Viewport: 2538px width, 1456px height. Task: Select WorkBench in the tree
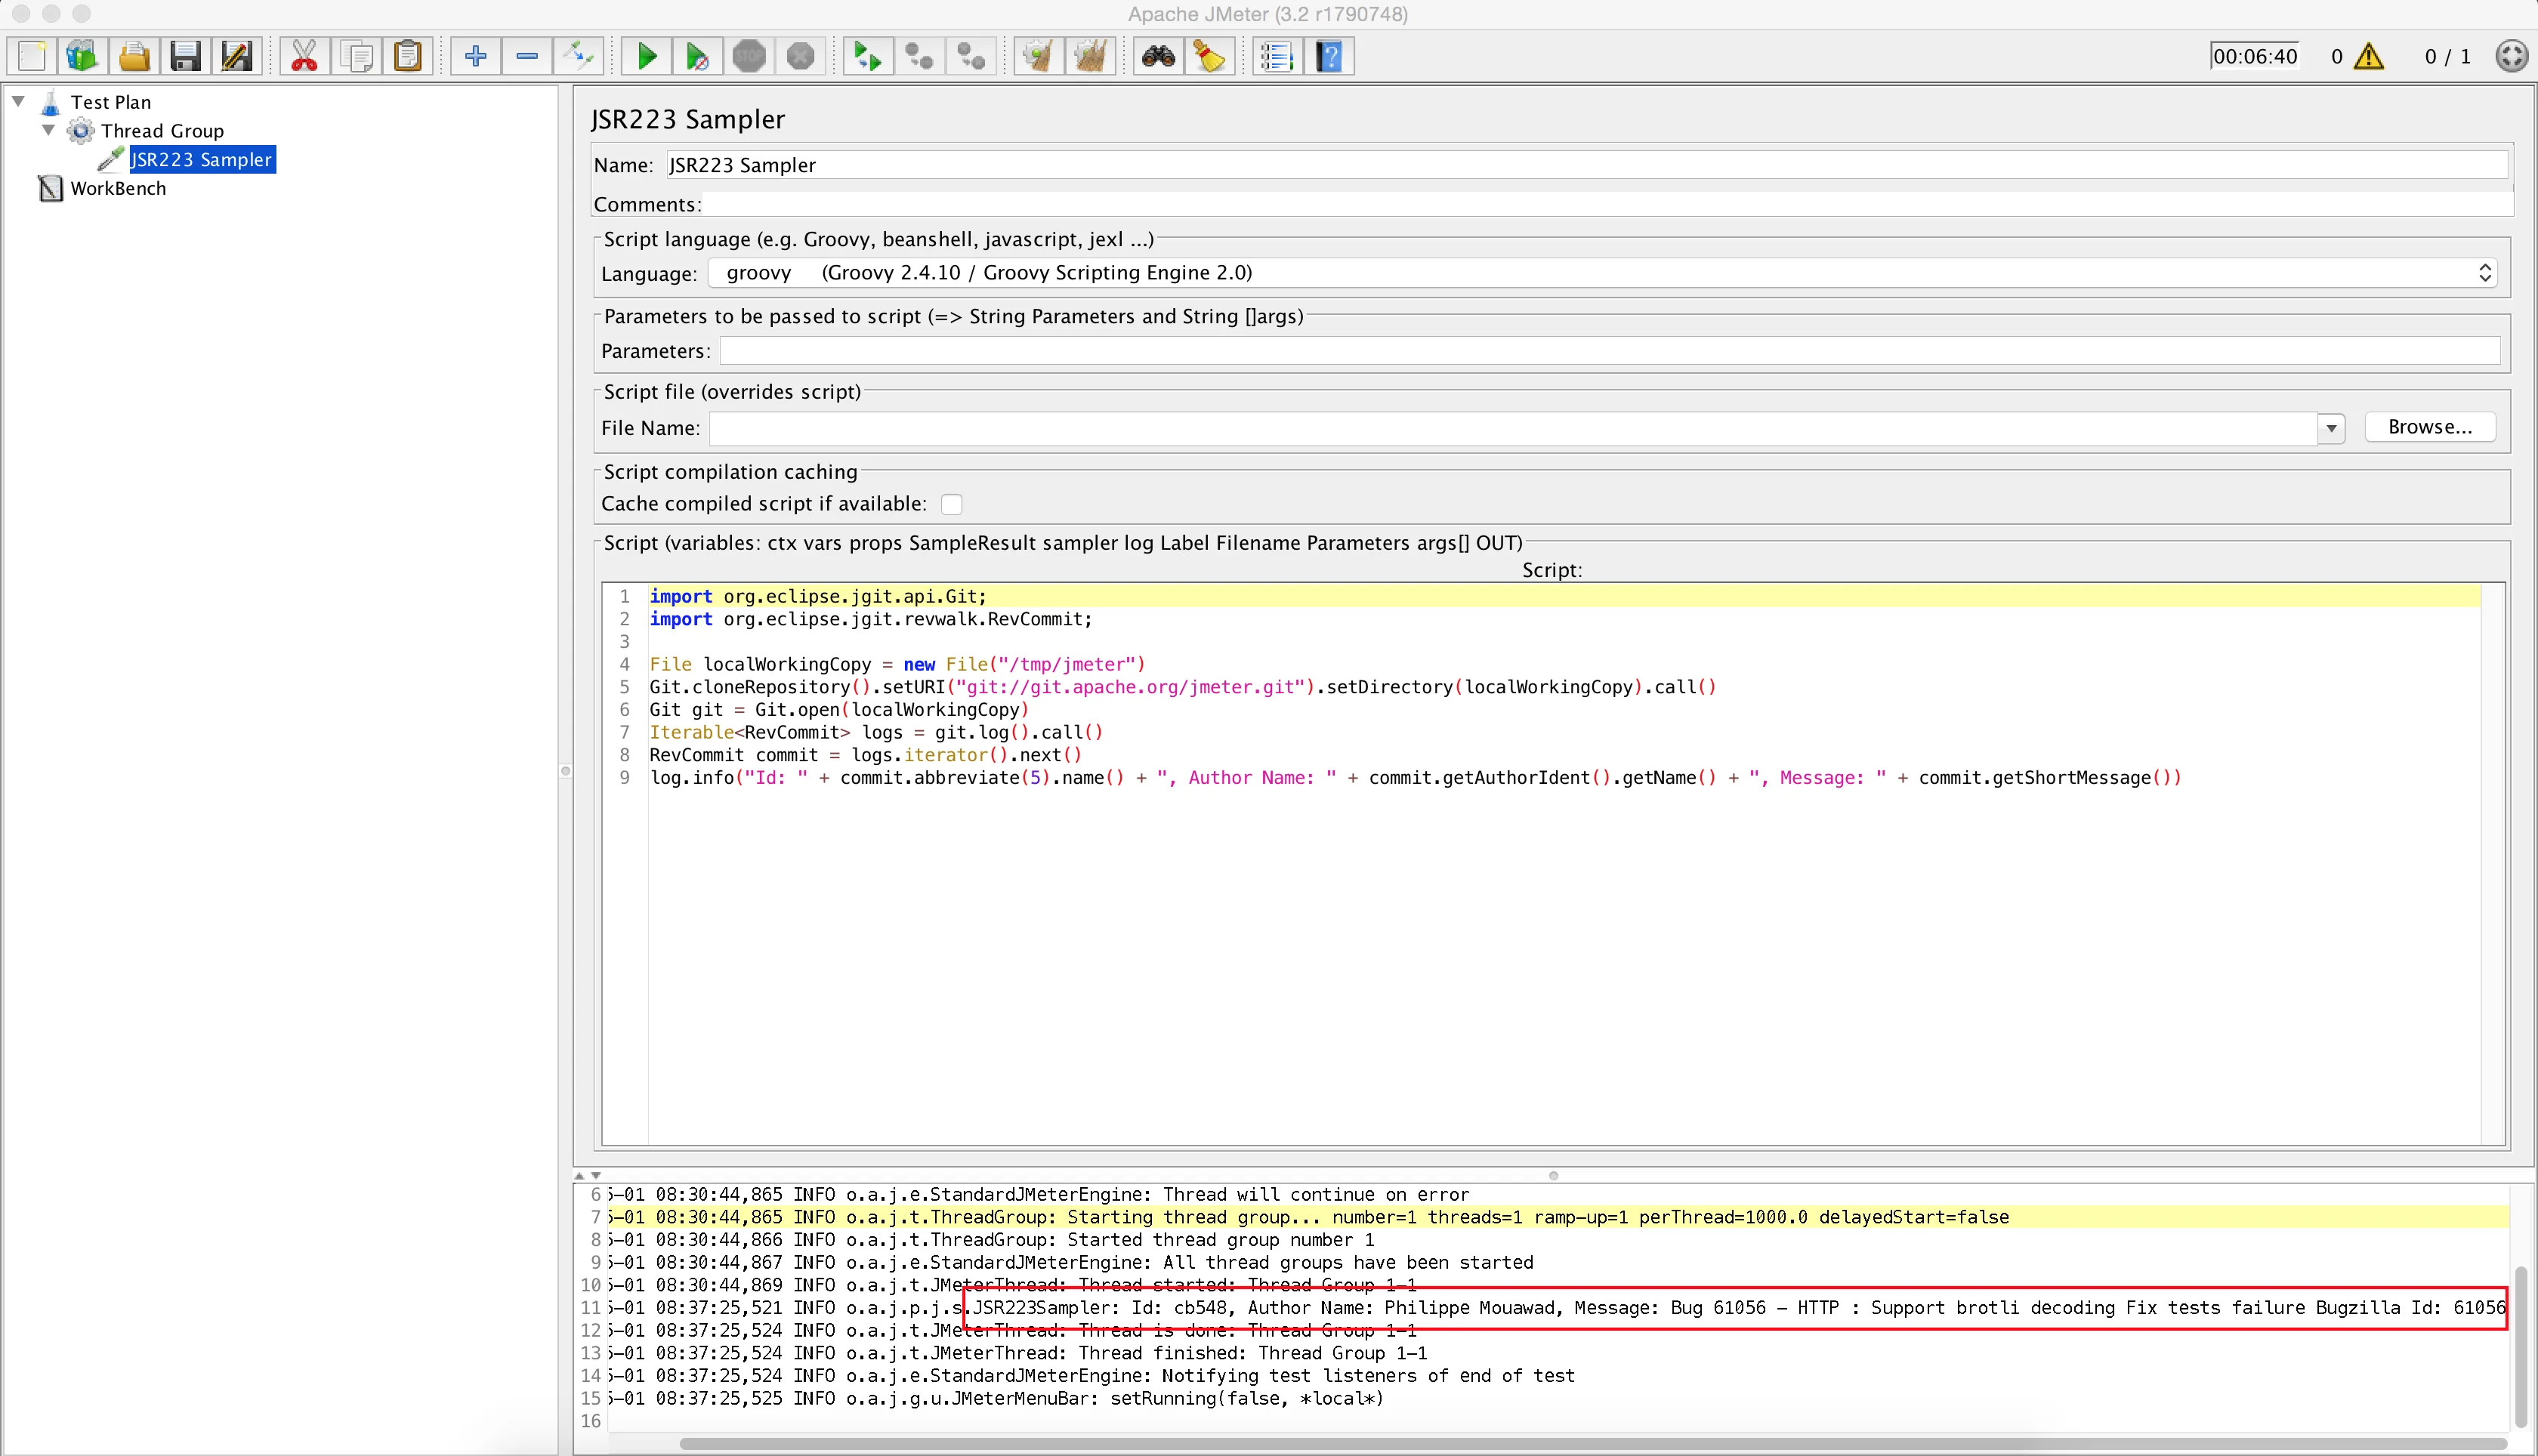coord(117,188)
